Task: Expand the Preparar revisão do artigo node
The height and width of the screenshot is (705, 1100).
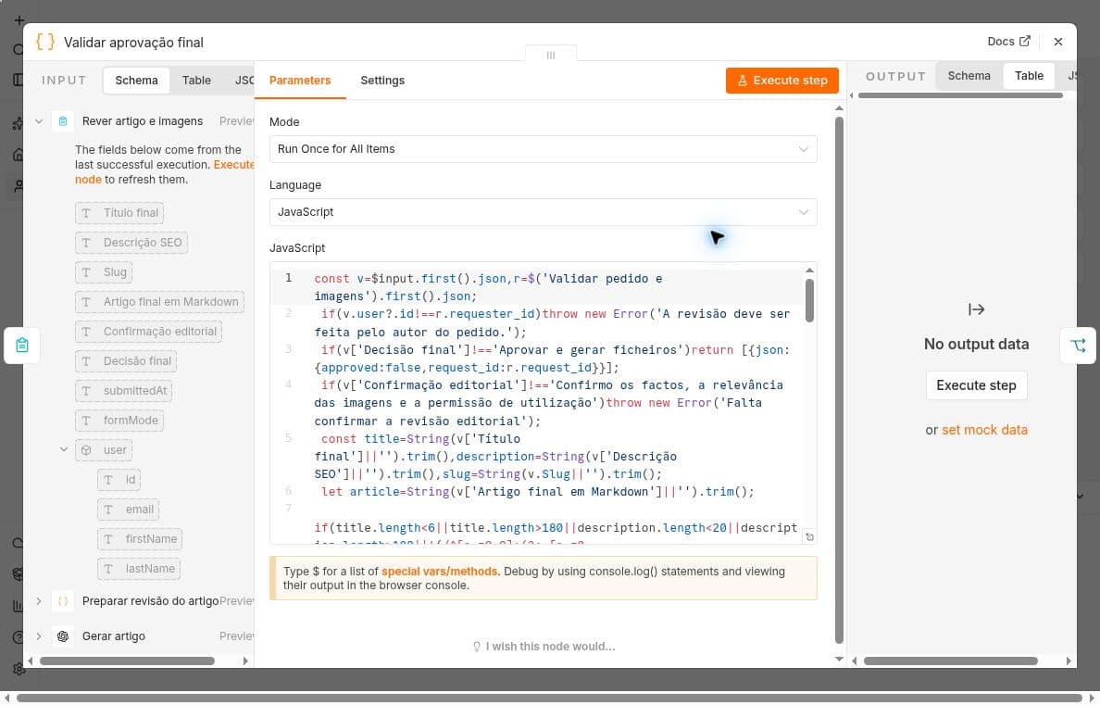Action: [x=39, y=601]
